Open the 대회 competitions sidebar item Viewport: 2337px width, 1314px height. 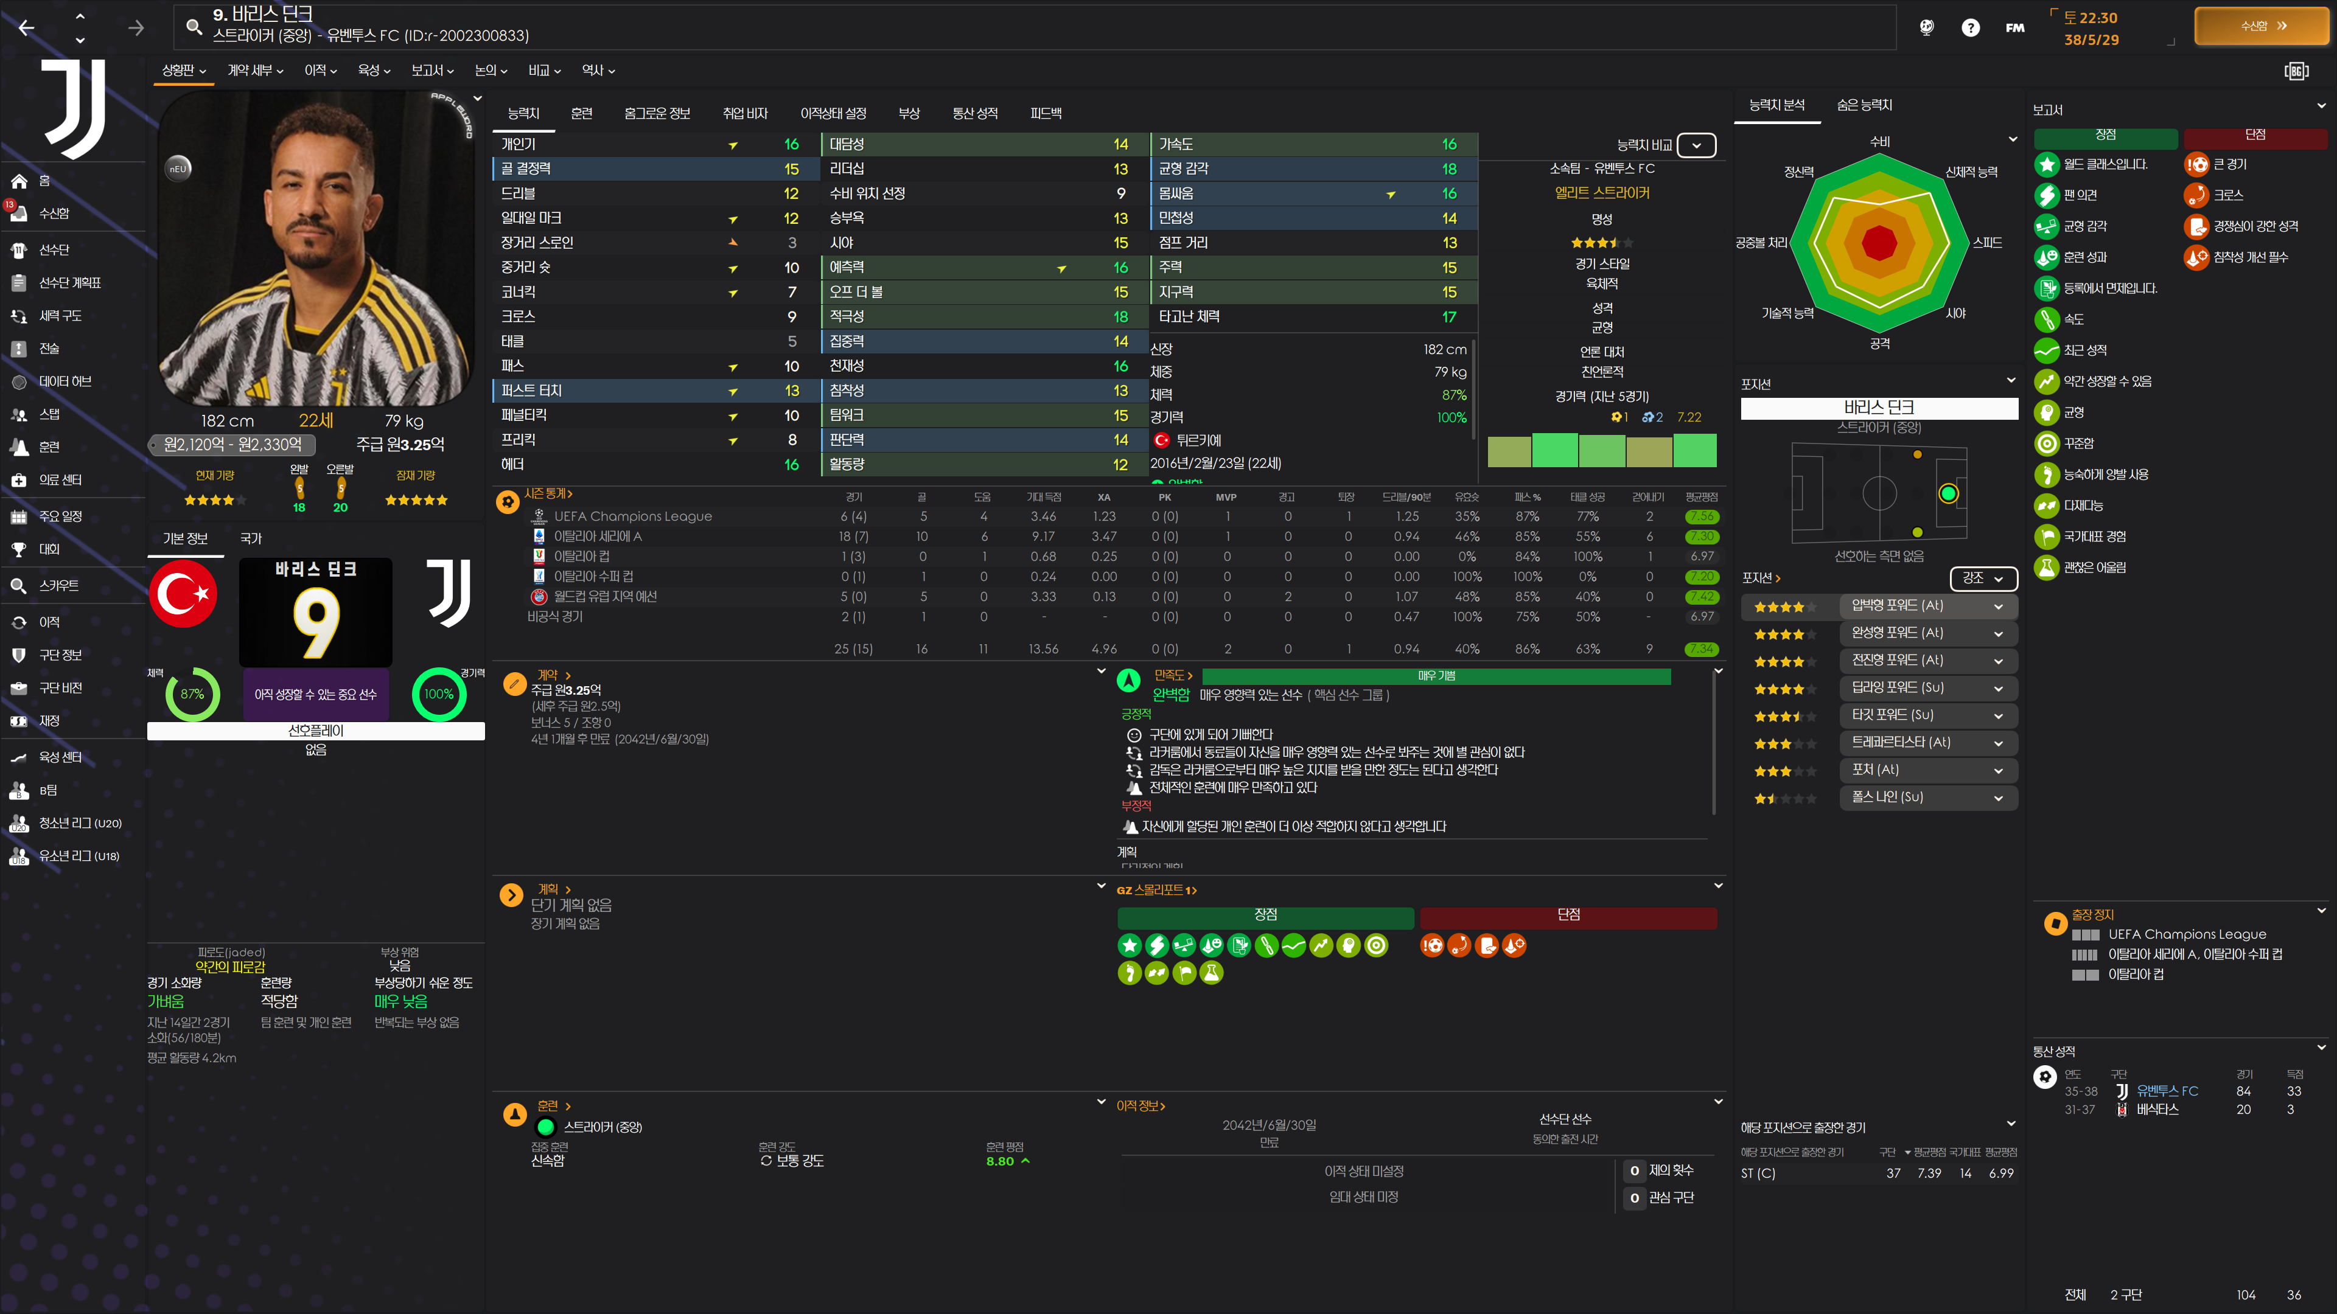(49, 549)
